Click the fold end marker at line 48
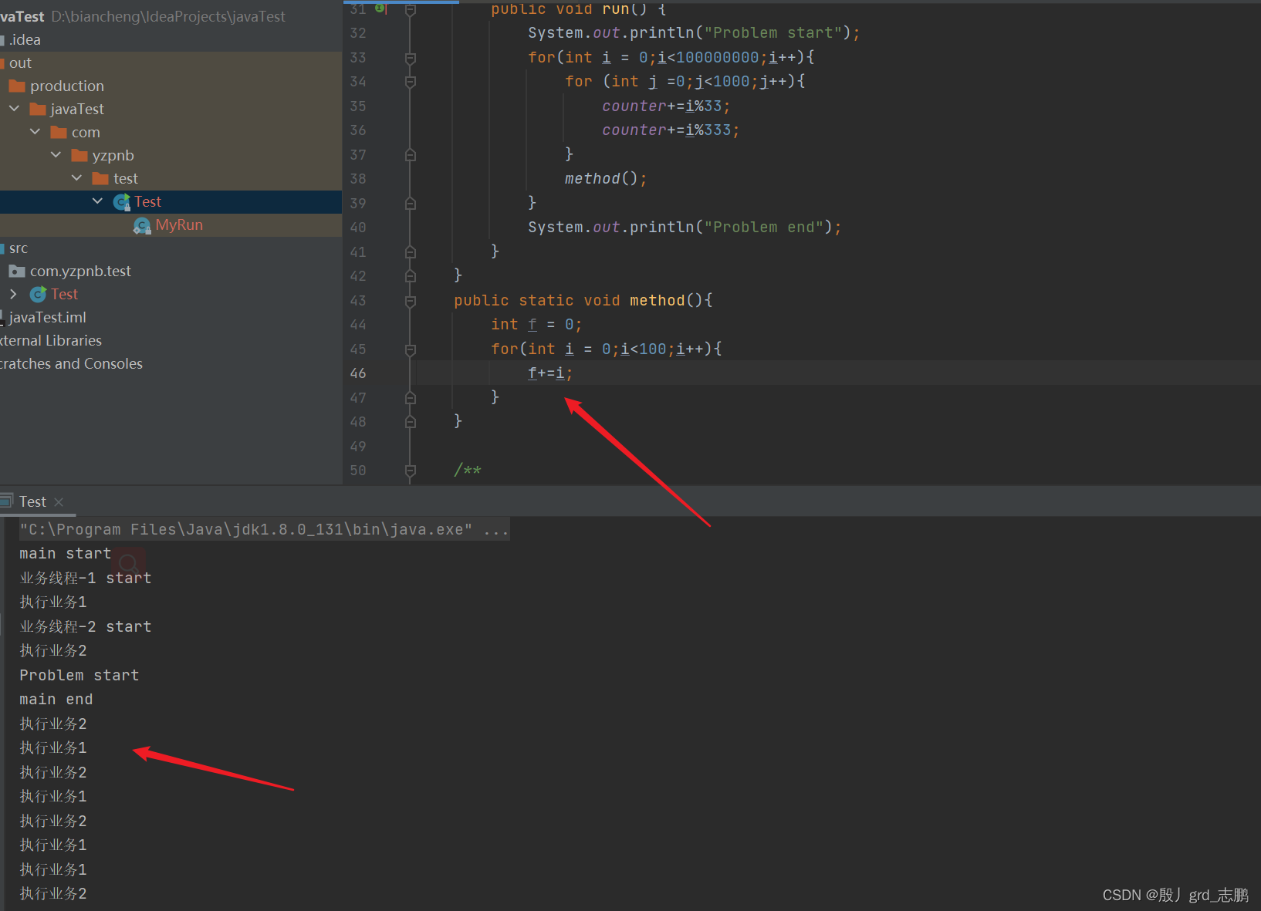 [411, 422]
